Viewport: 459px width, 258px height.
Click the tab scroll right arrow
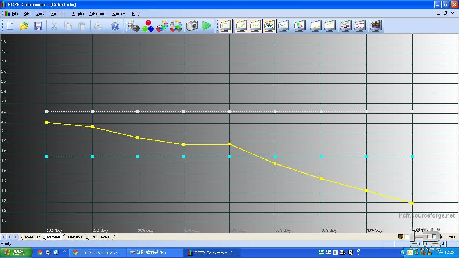click(15, 237)
